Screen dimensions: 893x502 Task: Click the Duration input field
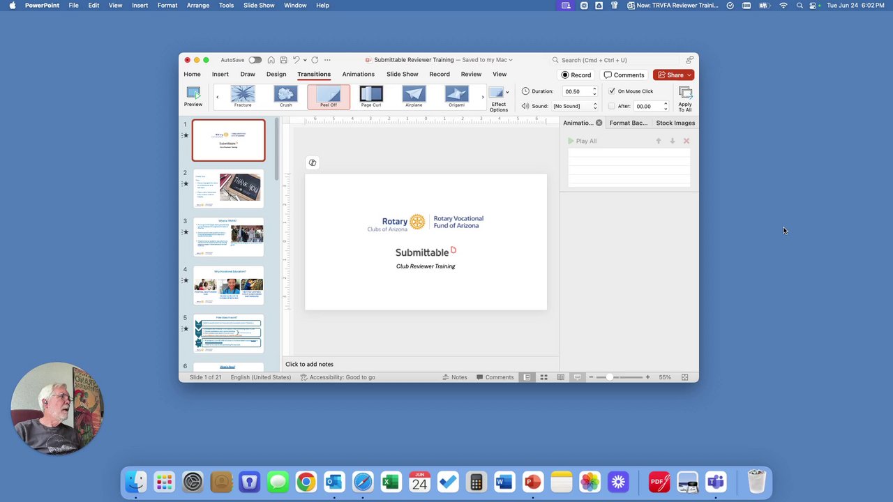point(576,91)
